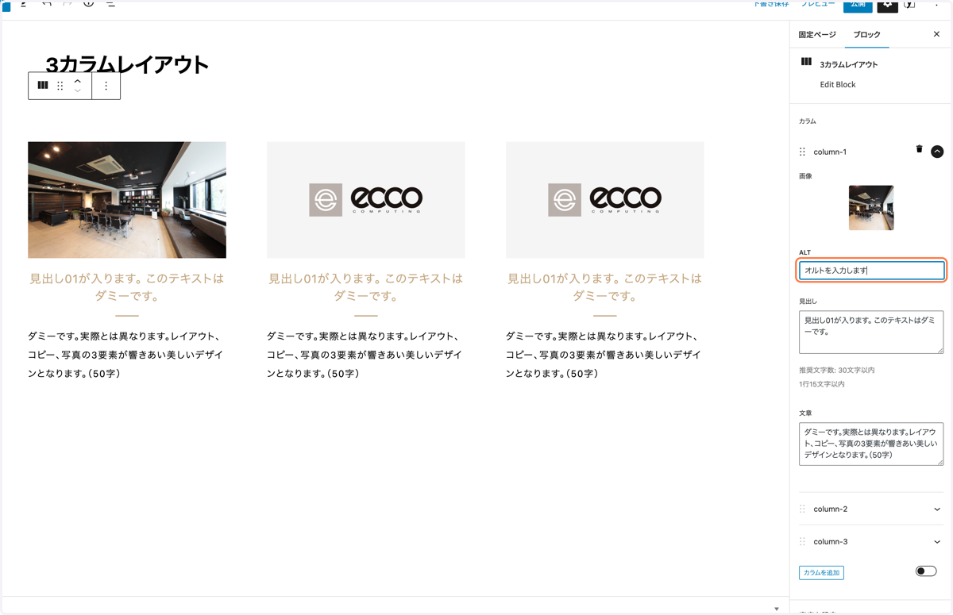Viewport: 953px width, 615px height.
Task: Click the first column's 見出し01 heading
Action: coord(127,287)
